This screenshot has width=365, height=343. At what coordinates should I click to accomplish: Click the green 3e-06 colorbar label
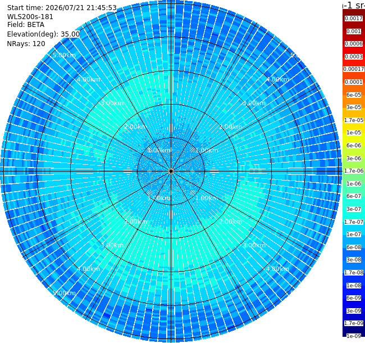(354, 159)
